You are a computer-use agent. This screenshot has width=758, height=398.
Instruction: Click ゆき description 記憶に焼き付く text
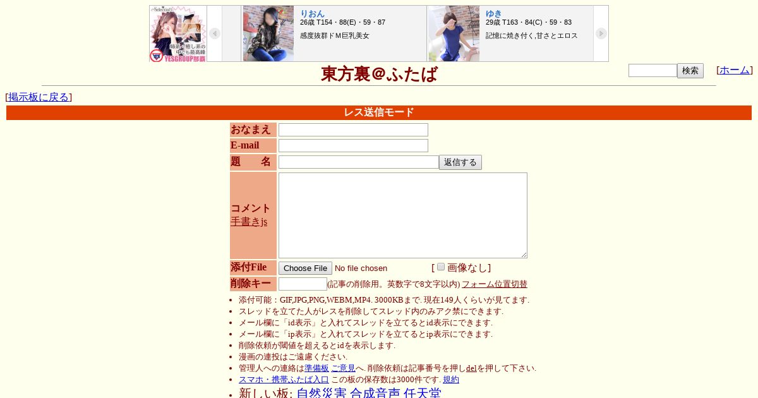point(532,35)
